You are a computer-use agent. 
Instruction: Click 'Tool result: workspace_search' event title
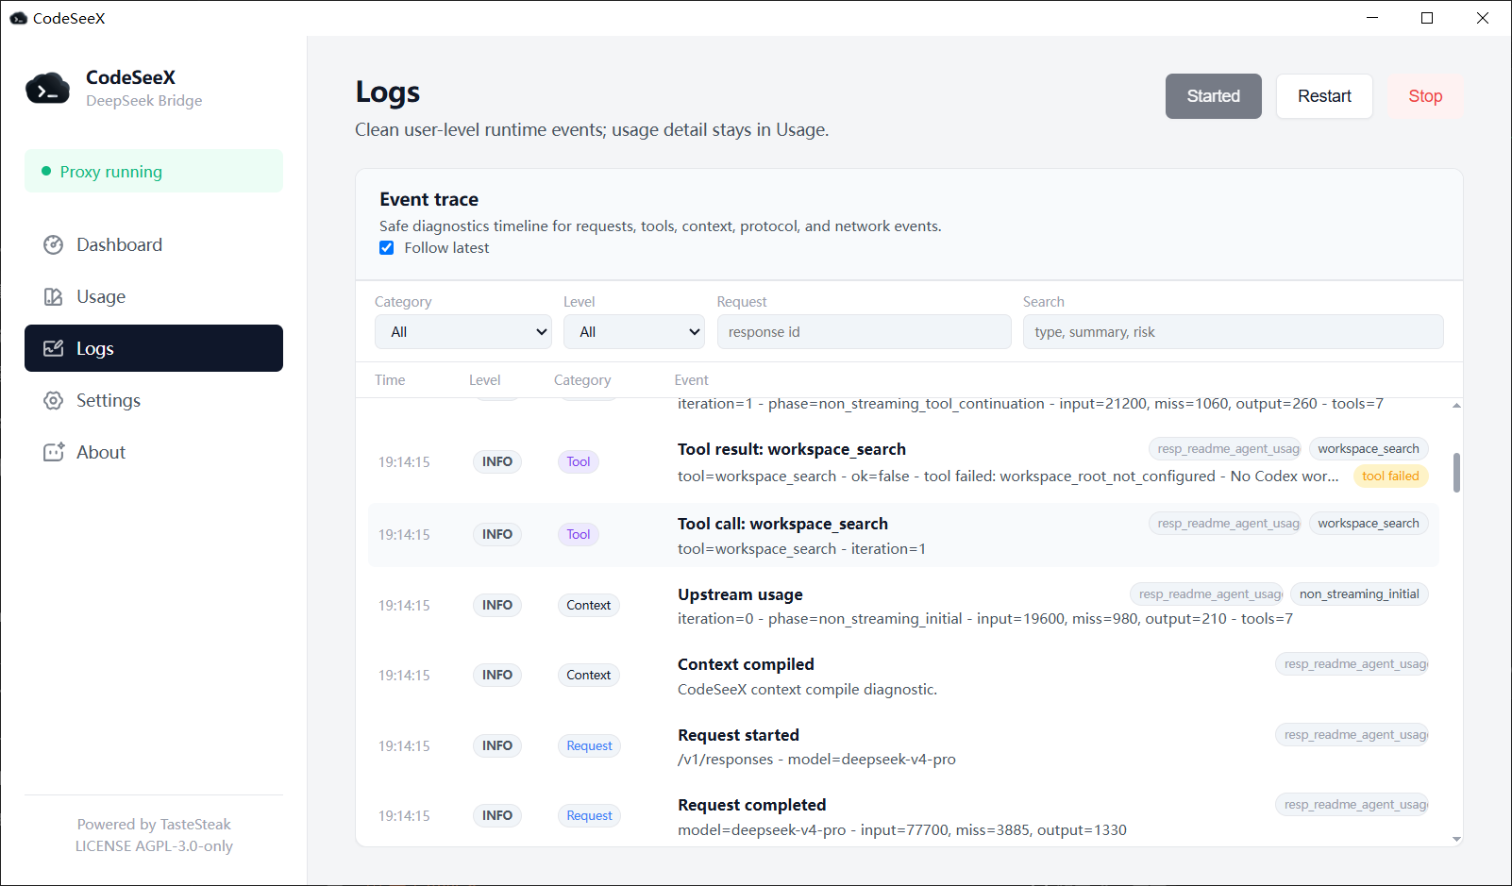[x=792, y=449]
